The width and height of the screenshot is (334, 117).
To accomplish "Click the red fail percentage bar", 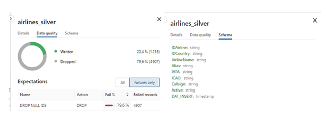I will click(x=109, y=105).
